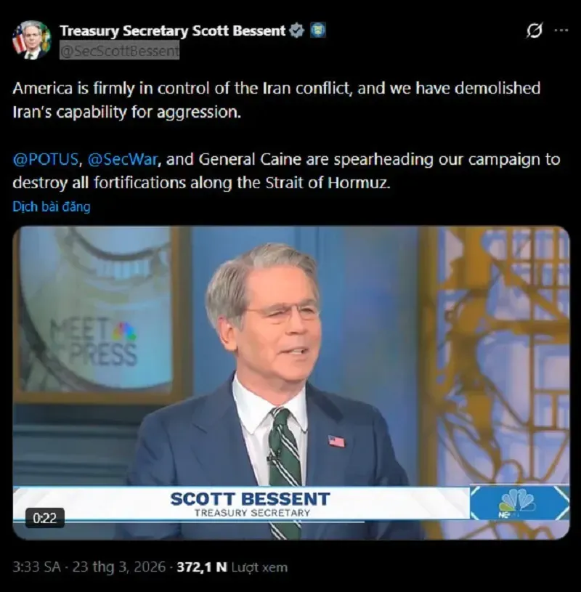Screen dimensions: 581x592
Task: Click the Iran conflict paragraph text
Action: (277, 100)
